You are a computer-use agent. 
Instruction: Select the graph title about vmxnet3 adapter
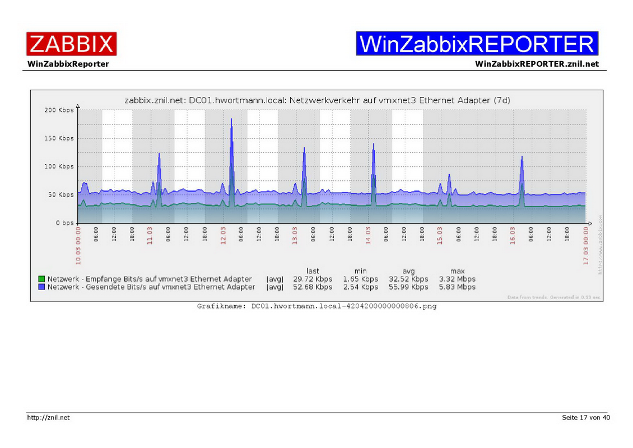coord(316,100)
